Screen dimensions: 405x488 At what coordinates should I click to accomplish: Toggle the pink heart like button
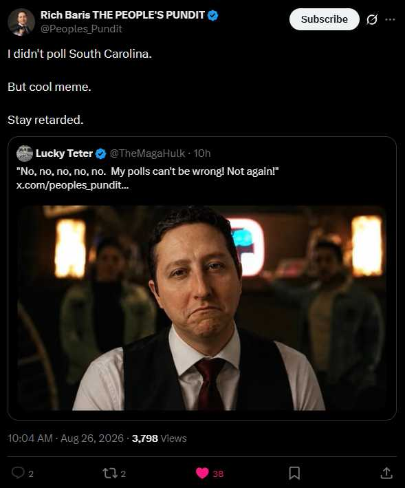pyautogui.click(x=202, y=474)
